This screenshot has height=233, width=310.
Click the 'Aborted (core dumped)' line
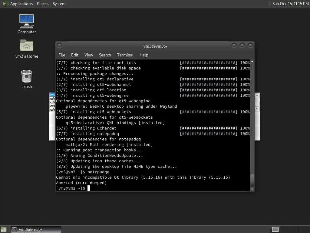81,183
